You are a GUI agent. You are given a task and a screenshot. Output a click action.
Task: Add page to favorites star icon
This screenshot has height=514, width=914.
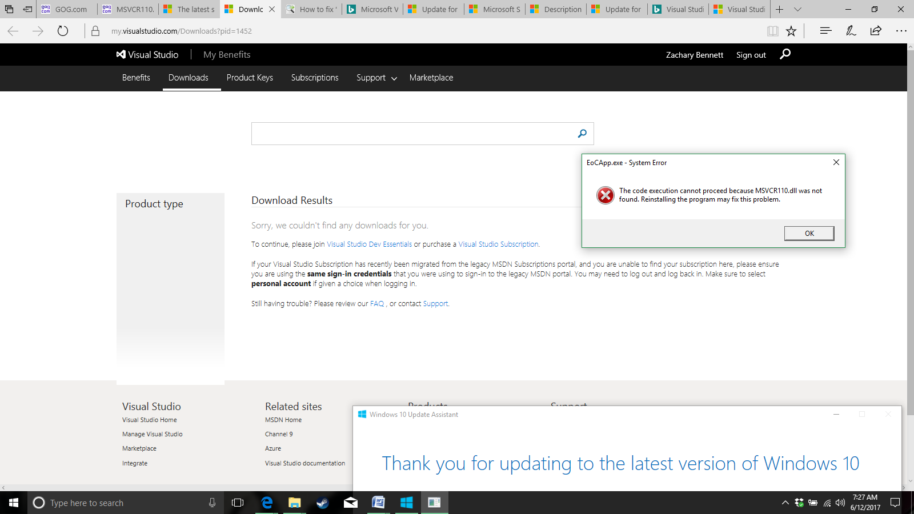[x=791, y=31]
